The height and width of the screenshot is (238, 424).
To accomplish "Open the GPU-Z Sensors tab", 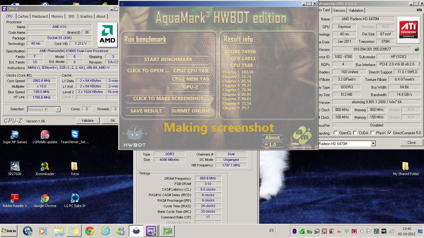I will tap(339, 10).
